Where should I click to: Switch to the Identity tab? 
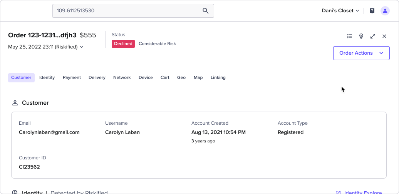pyautogui.click(x=47, y=77)
